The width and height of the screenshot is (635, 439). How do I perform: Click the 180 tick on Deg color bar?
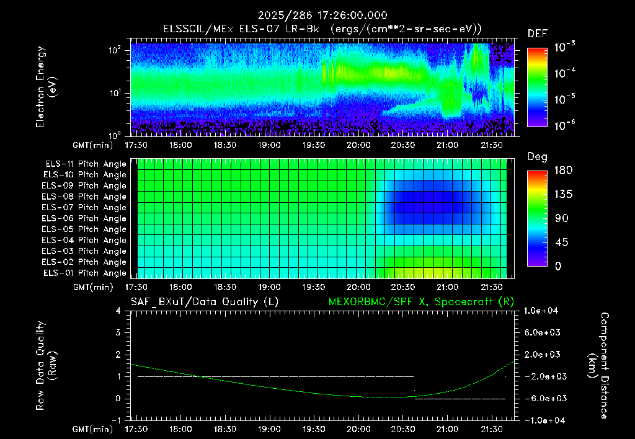pos(564,171)
